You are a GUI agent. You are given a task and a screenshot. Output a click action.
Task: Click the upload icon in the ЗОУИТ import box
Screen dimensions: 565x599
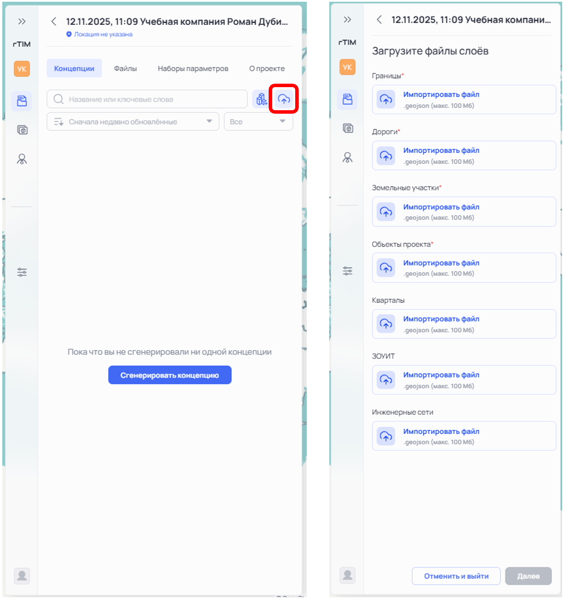(x=386, y=380)
